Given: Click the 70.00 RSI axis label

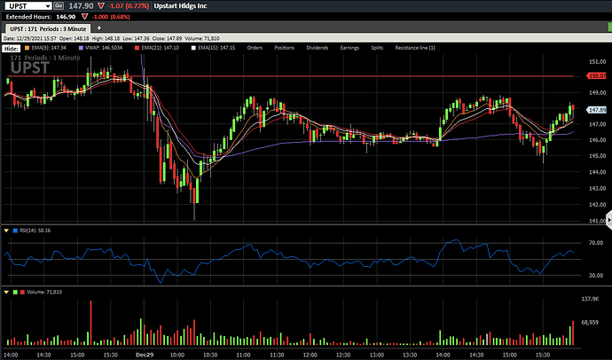Looking at the screenshot, I should [596, 243].
